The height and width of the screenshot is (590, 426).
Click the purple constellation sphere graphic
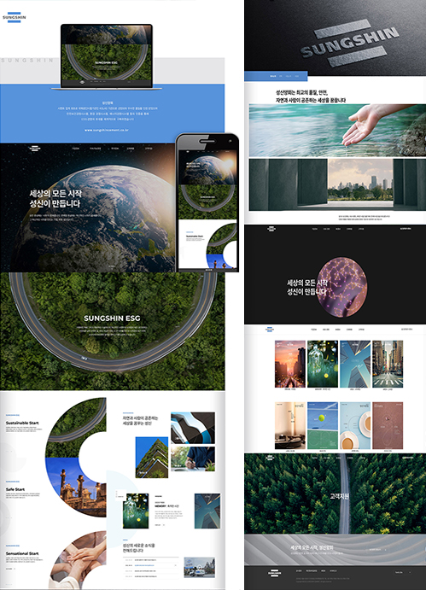pyautogui.click(x=341, y=287)
